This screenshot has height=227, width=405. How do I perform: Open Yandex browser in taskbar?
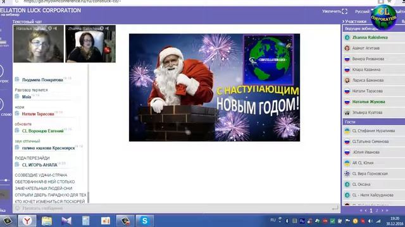27,221
